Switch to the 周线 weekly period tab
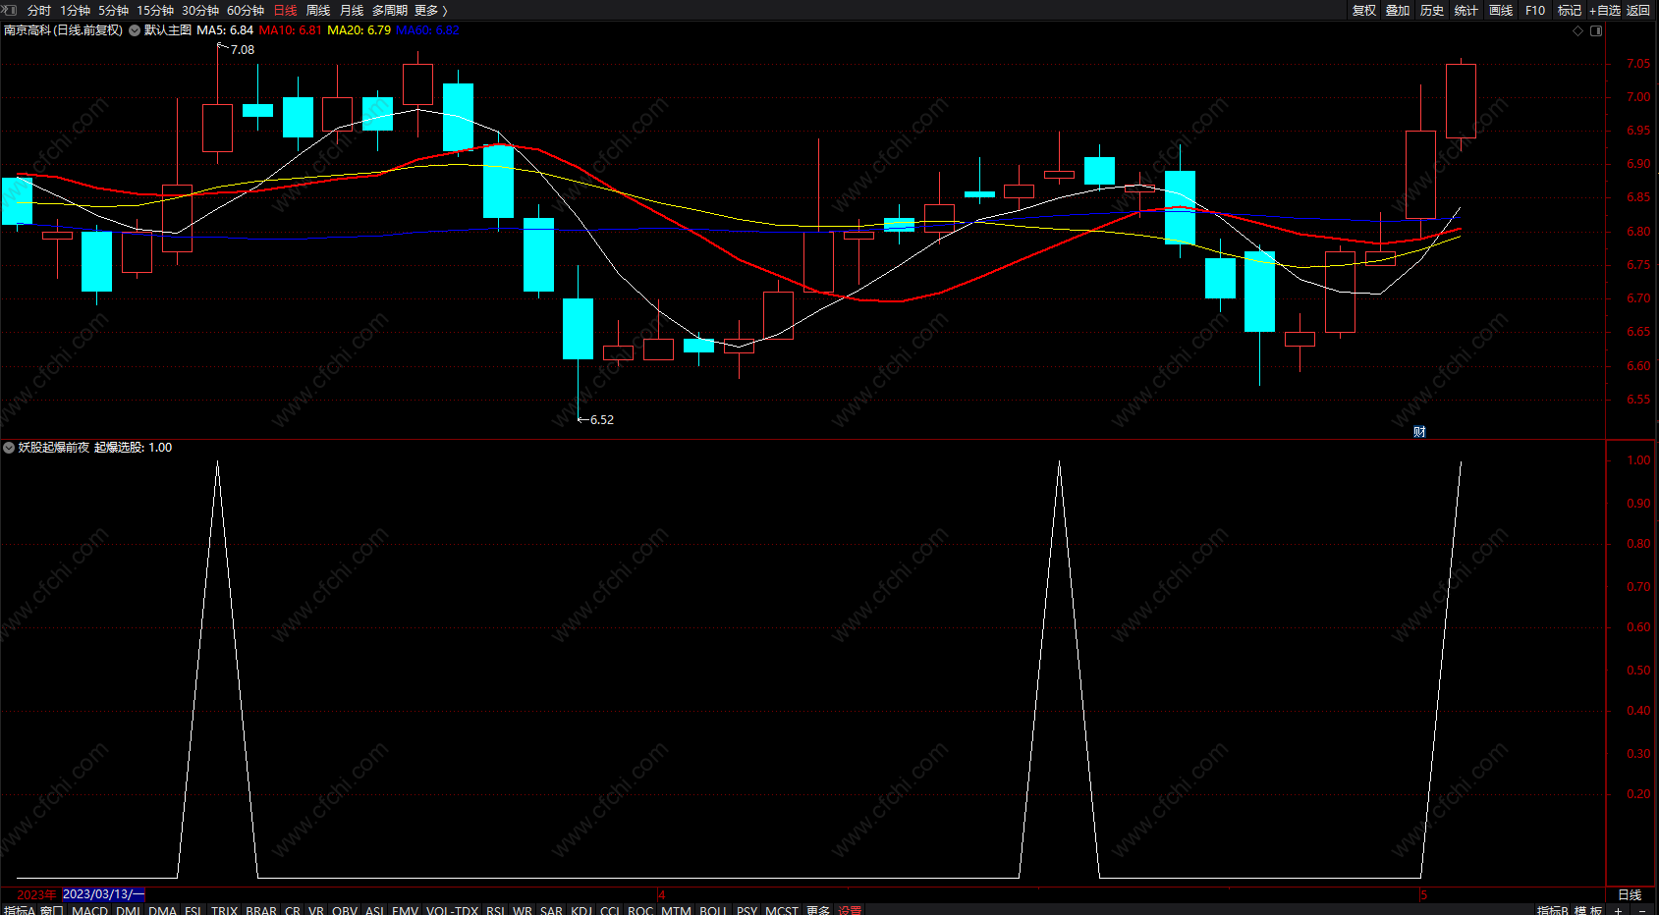The height and width of the screenshot is (915, 1659). coord(318,10)
